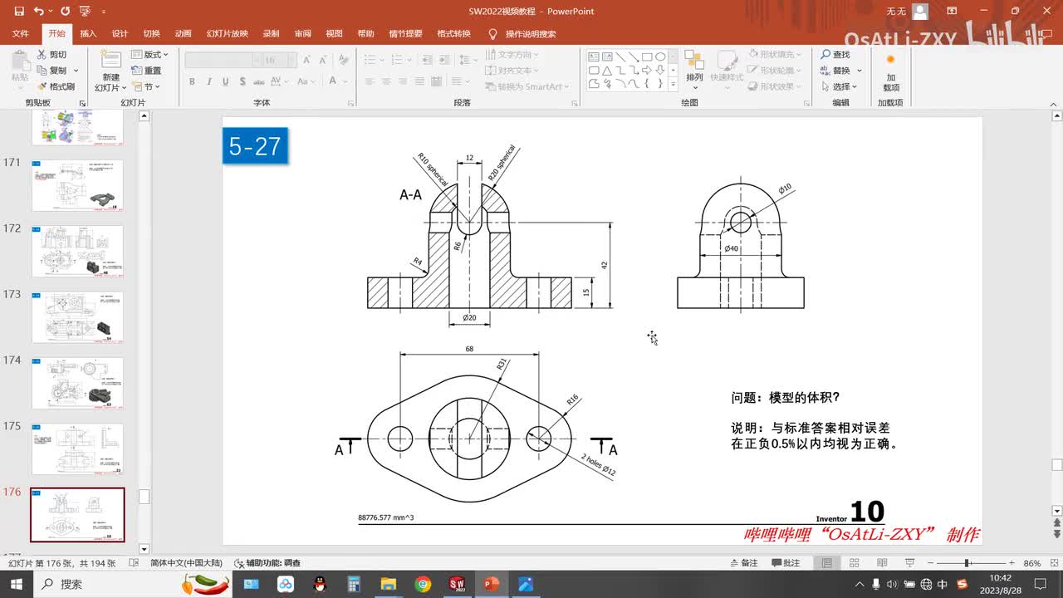This screenshot has height=598, width=1063.
Task: Click the Undo arrow icon
Action: pos(39,12)
